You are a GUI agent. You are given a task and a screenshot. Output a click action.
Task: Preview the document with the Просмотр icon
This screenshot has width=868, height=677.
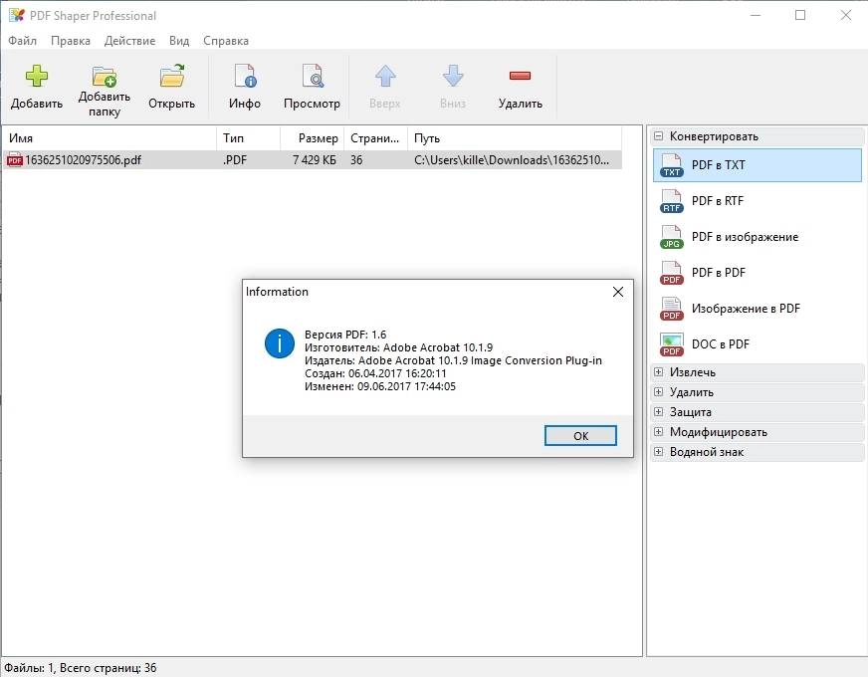coord(313,76)
